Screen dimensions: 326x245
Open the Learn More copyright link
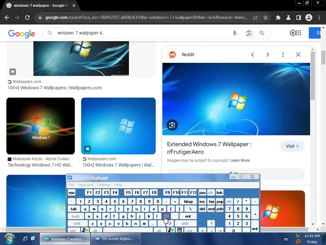(240, 160)
